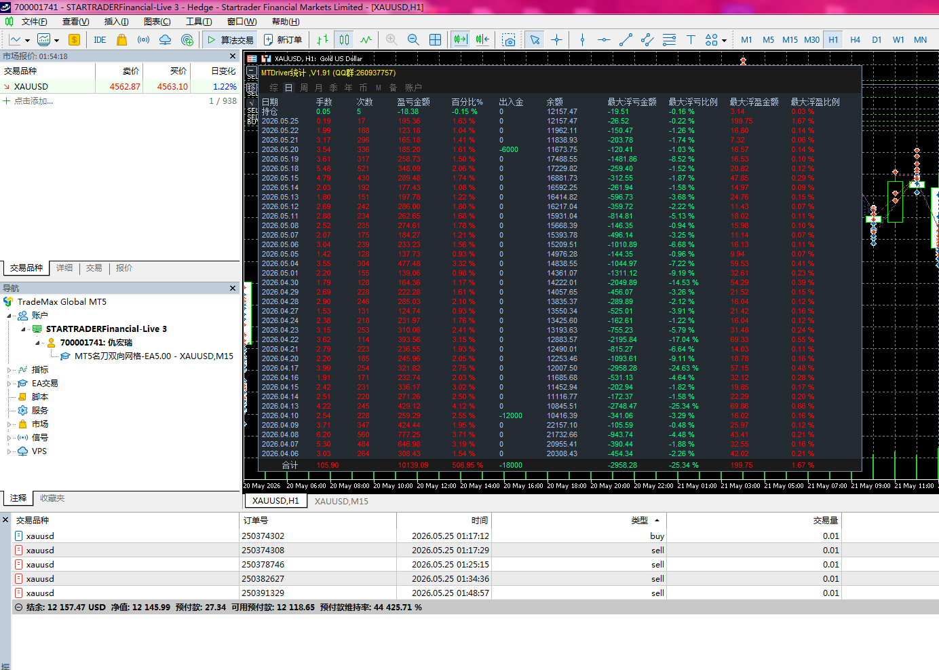Select the MT5名刀双向网格-EA5.00 expert item
This screenshot has height=670, width=939.
pyautogui.click(x=154, y=356)
